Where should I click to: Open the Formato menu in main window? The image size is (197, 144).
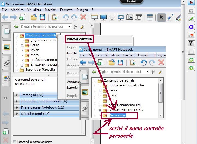click(x=66, y=10)
